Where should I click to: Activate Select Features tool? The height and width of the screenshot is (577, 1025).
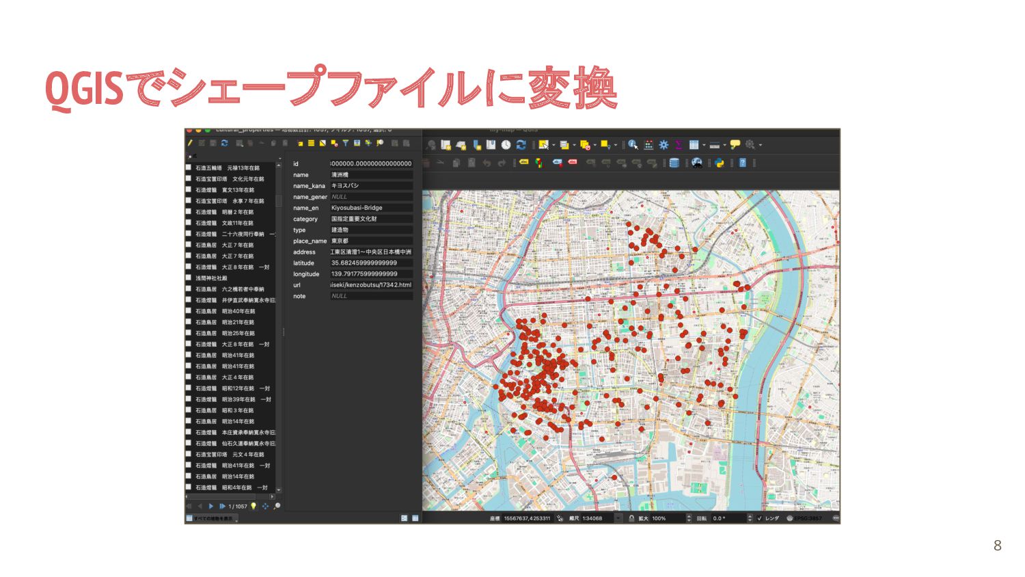click(x=543, y=145)
